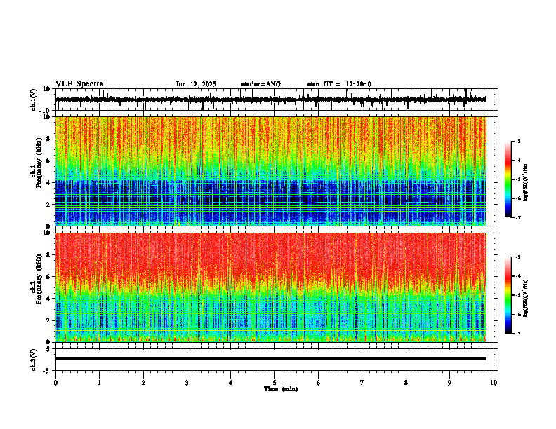The image size is (556, 429).
Task: Click the "9" tick on the Time axis
Action: click(x=449, y=383)
